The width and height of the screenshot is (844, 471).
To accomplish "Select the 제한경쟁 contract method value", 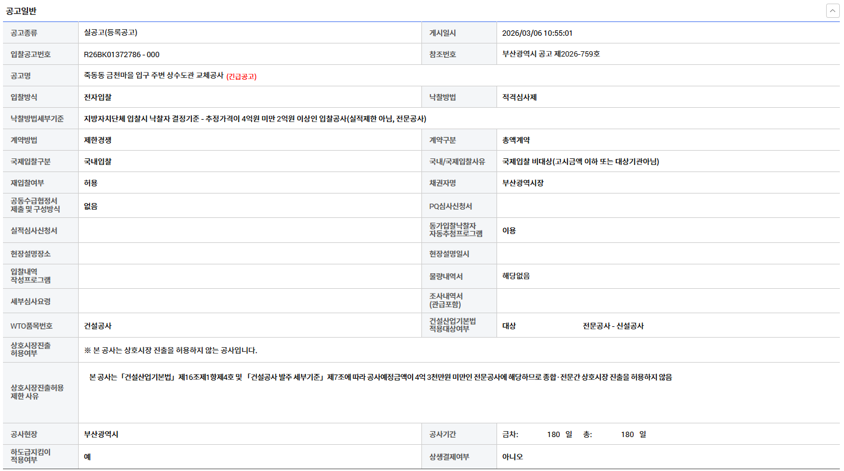I will click(x=98, y=140).
